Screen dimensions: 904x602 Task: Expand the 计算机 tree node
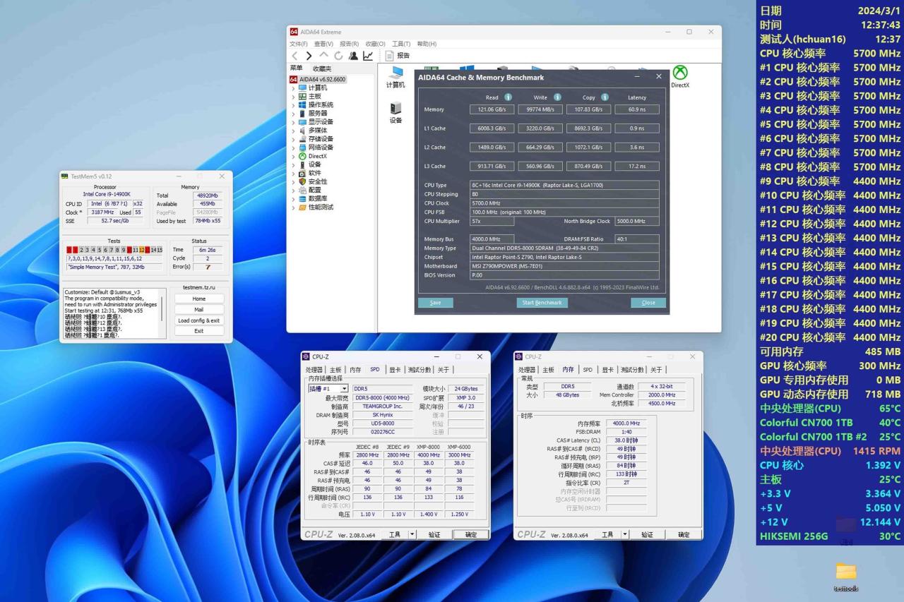(x=294, y=88)
